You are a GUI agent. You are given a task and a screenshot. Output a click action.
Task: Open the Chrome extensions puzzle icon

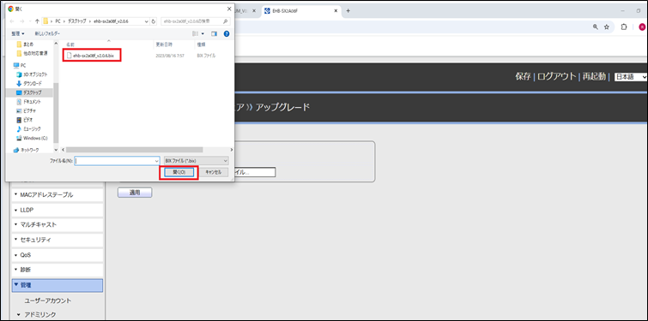624,27
